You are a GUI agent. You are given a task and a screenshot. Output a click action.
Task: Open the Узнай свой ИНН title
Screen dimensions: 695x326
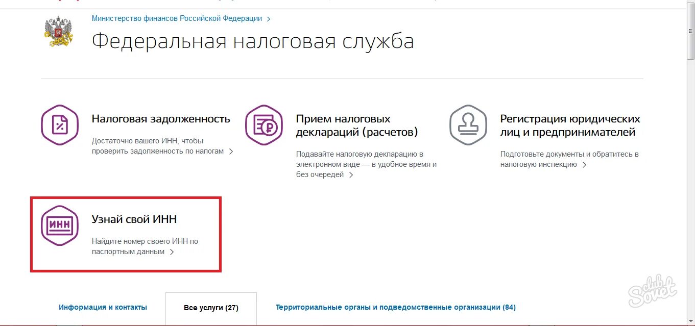pyautogui.click(x=134, y=219)
